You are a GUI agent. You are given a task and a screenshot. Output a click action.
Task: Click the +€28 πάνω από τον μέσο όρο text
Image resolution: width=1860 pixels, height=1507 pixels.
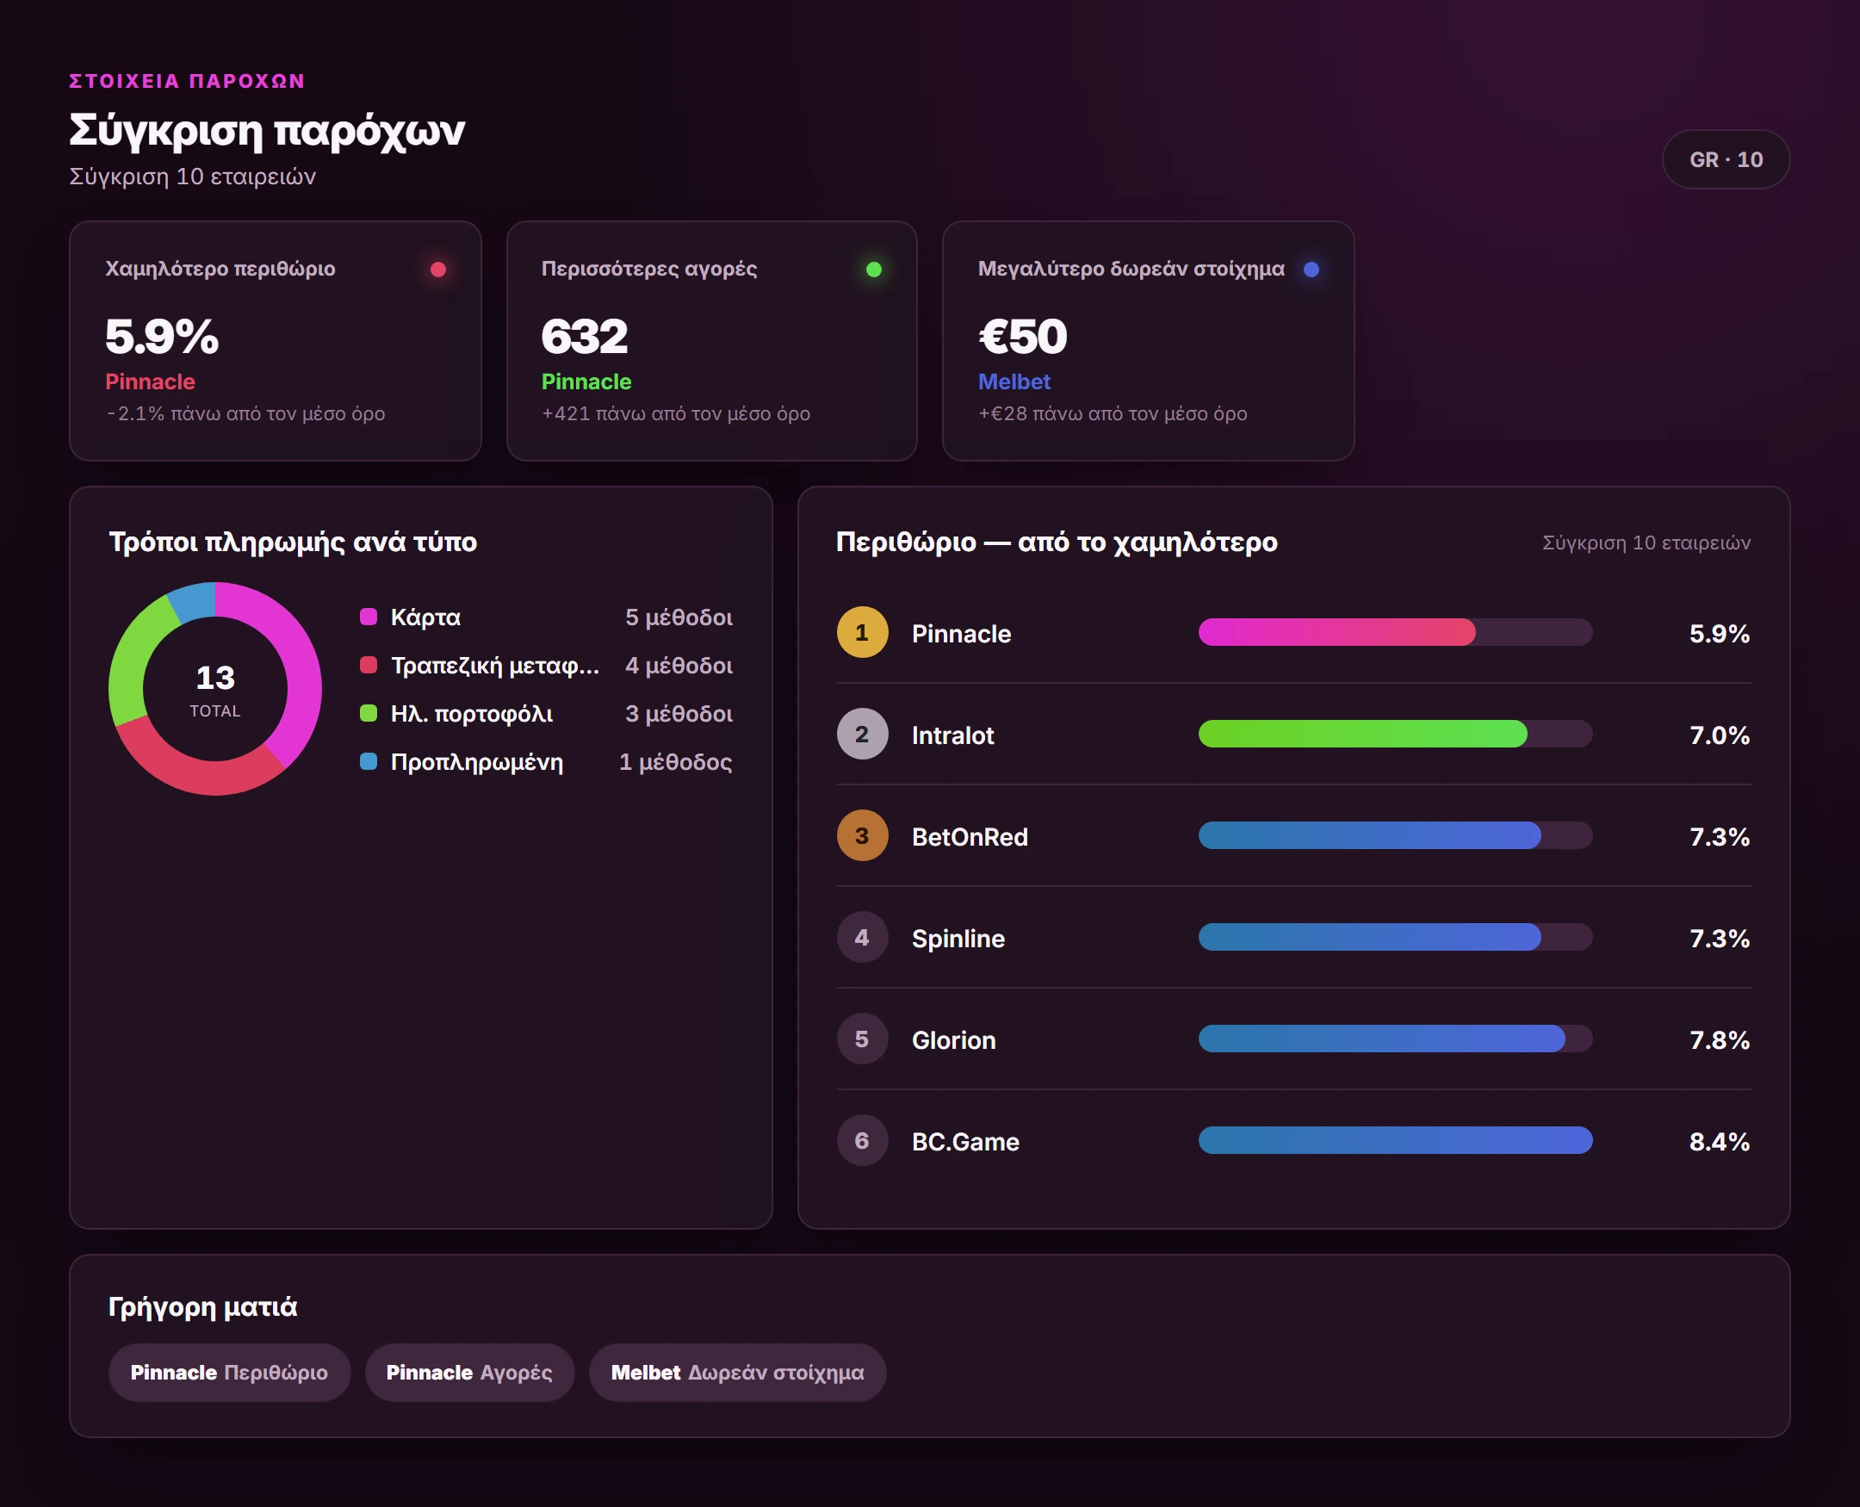pyautogui.click(x=1113, y=413)
